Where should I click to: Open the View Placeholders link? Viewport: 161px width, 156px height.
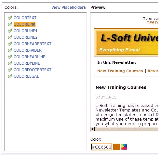coord(69,7)
